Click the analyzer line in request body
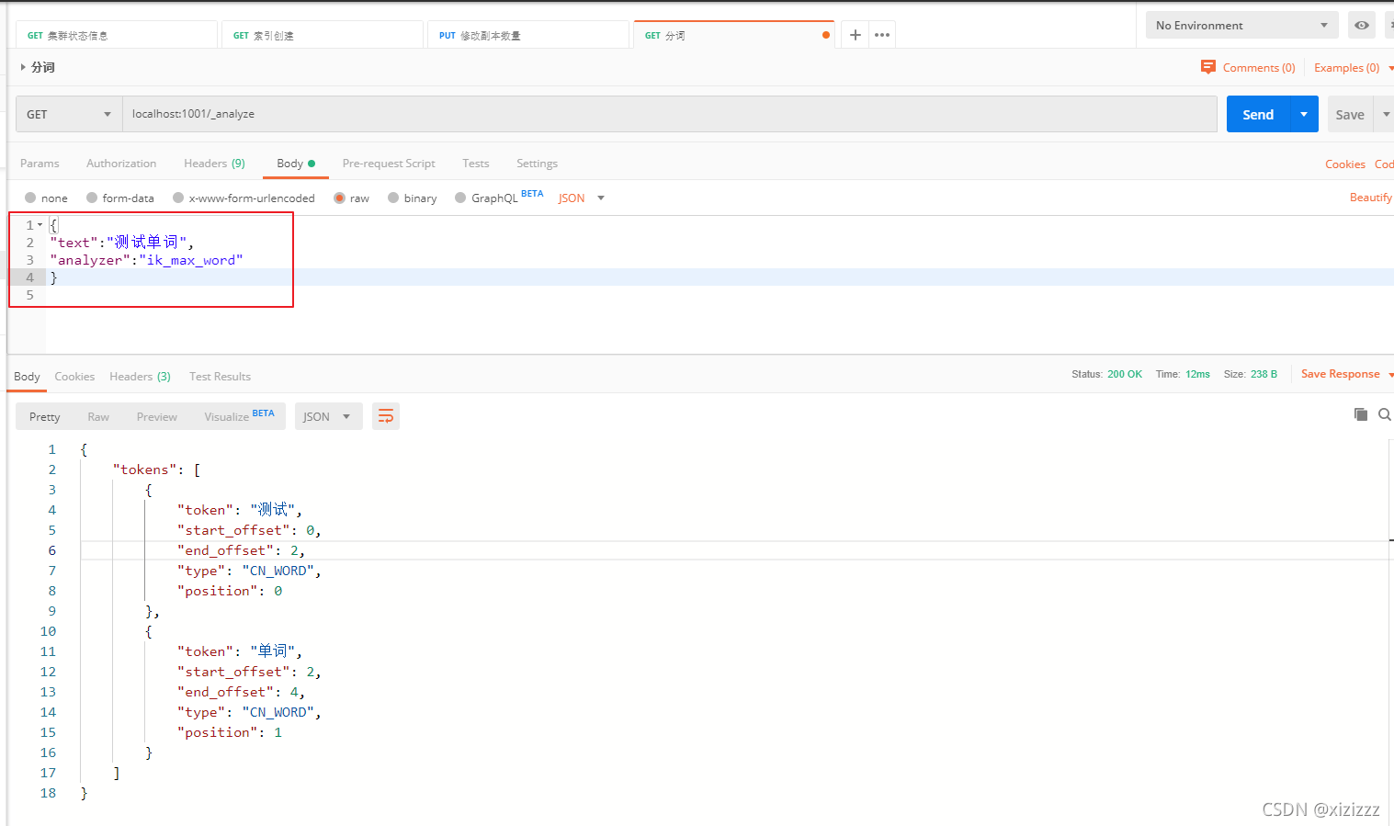1394x826 pixels. tap(147, 260)
